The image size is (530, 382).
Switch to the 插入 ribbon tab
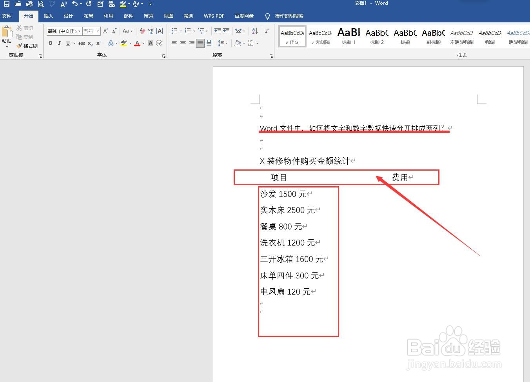pyautogui.click(x=48, y=16)
